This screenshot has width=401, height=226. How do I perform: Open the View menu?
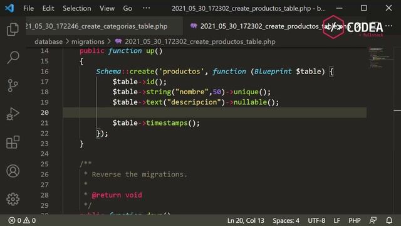(107, 8)
